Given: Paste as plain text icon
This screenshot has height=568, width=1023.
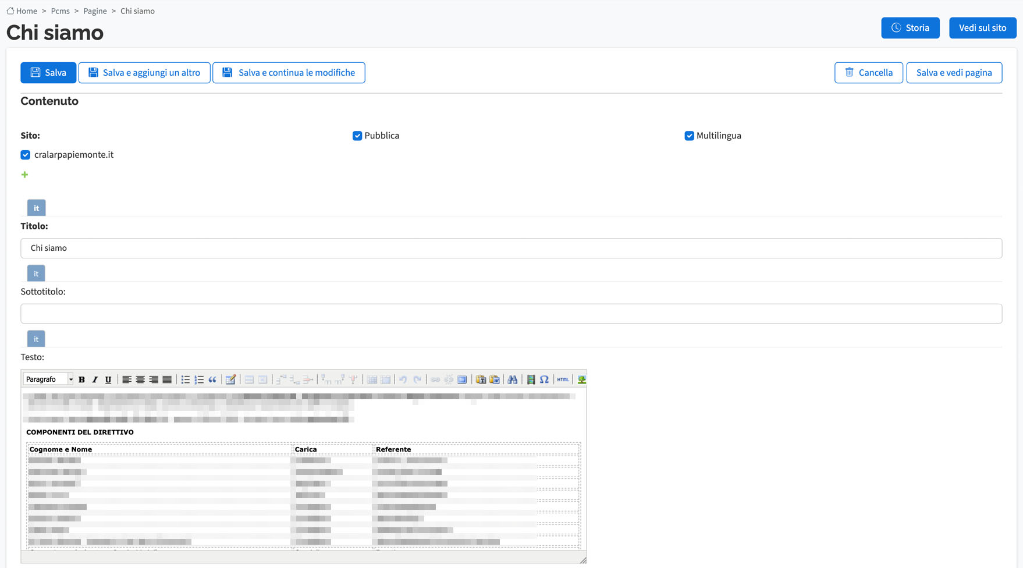Looking at the screenshot, I should 481,379.
